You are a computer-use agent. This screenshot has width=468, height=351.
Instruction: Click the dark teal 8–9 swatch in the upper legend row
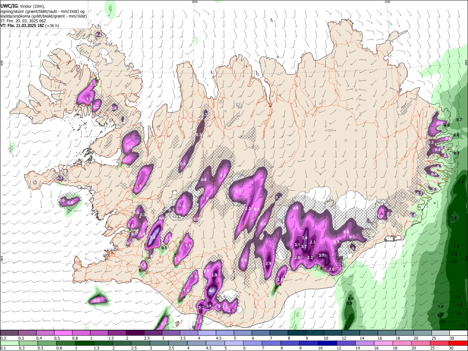coord(297,333)
